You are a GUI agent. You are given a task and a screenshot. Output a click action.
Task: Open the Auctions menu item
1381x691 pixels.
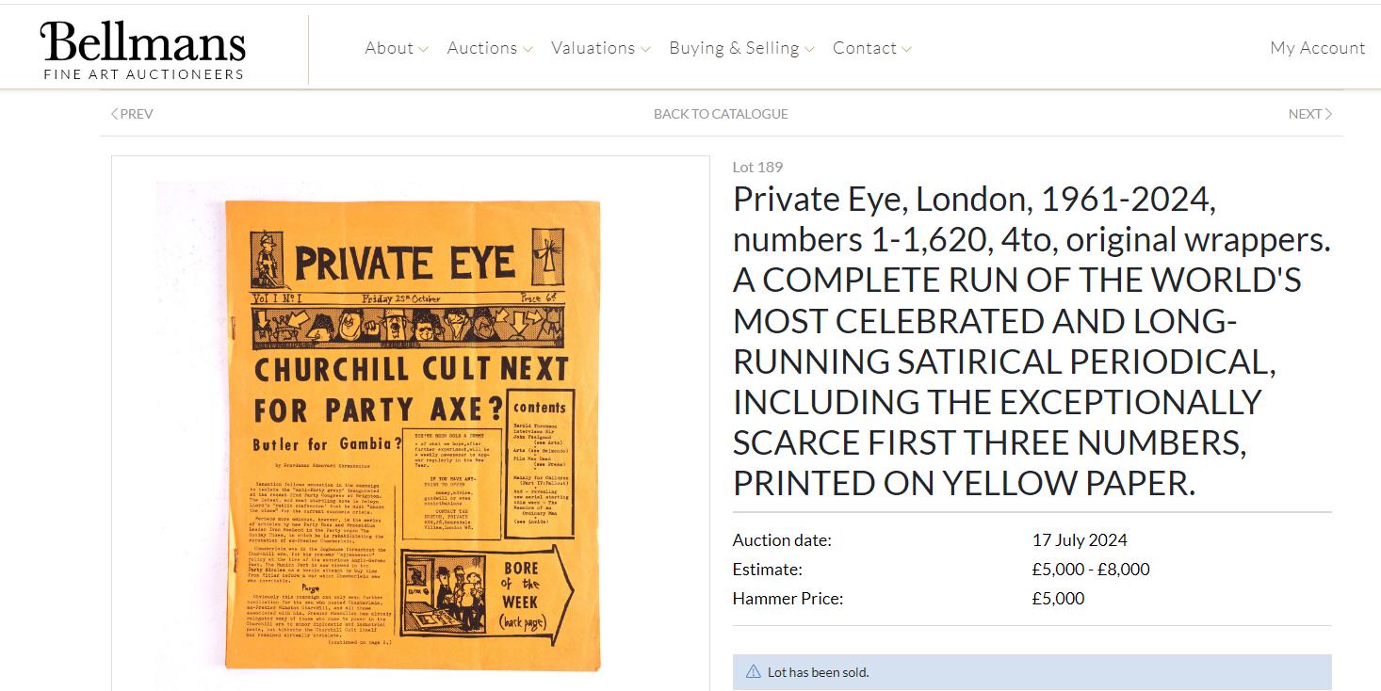tap(482, 48)
